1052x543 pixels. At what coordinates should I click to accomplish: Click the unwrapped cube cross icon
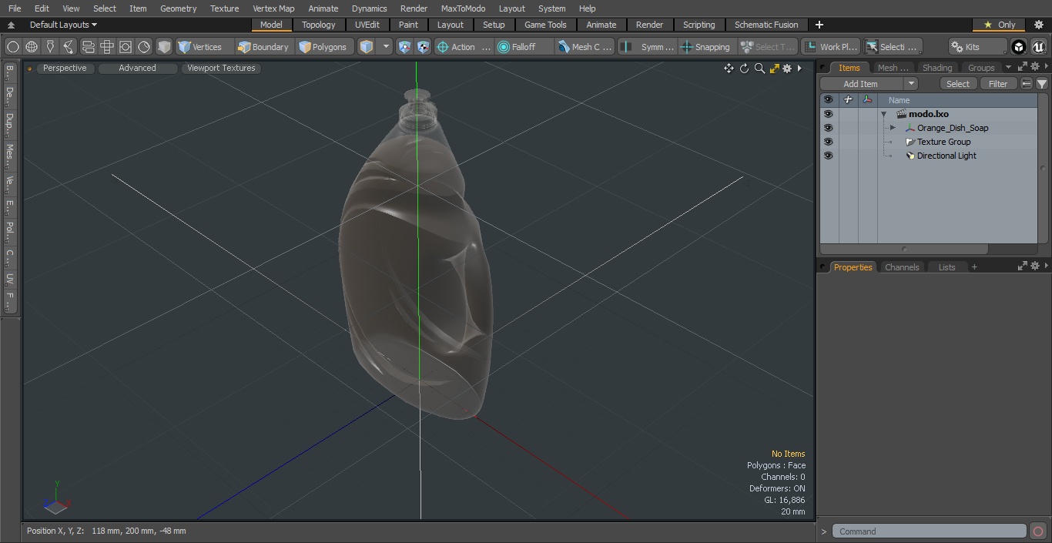click(x=107, y=47)
